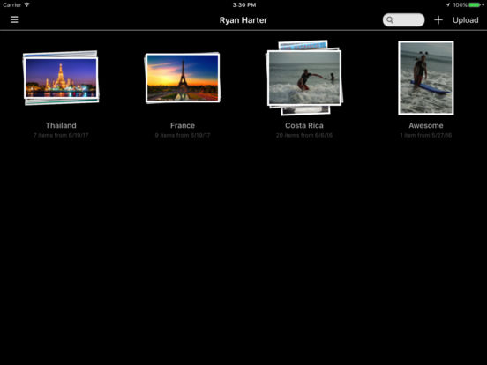The height and width of the screenshot is (365, 487).
Task: Click the "20 items from 6/6/16" caption
Action: coord(304,135)
